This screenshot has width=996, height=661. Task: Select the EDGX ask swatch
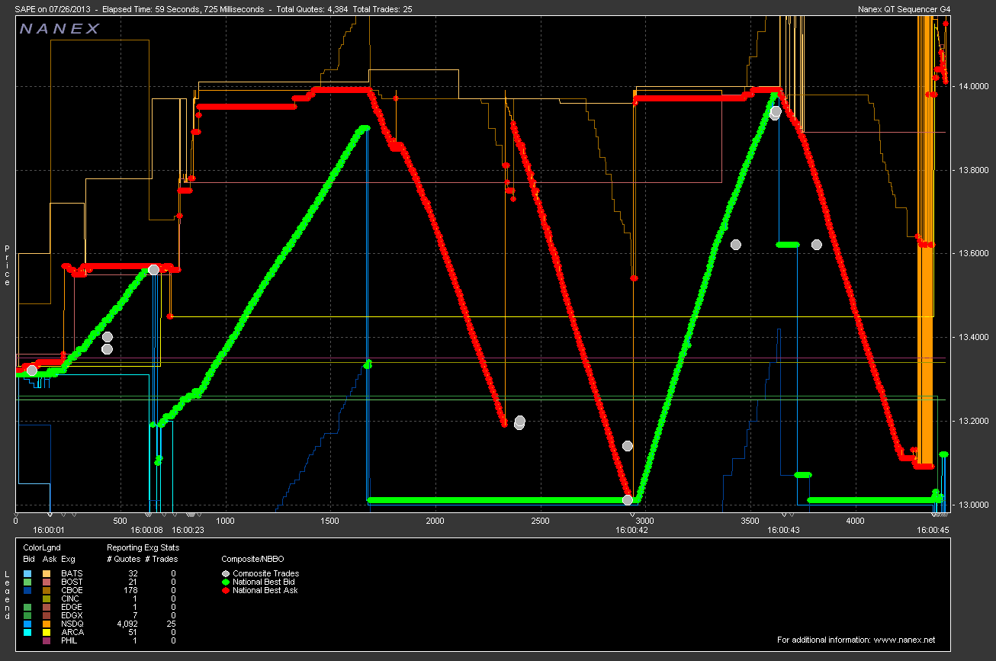tap(47, 615)
